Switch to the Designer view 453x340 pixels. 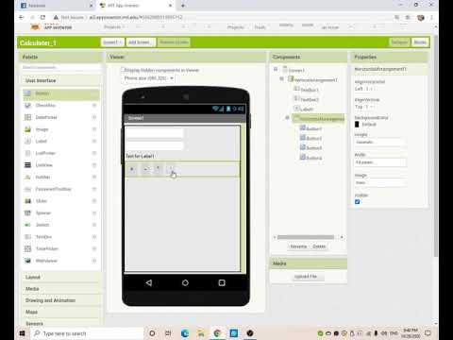tap(399, 42)
